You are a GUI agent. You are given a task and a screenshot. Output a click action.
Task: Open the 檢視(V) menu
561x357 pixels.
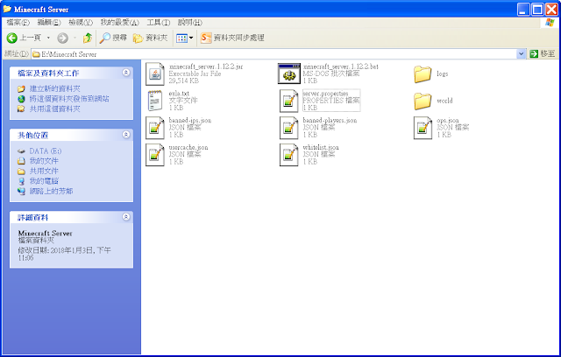[81, 23]
